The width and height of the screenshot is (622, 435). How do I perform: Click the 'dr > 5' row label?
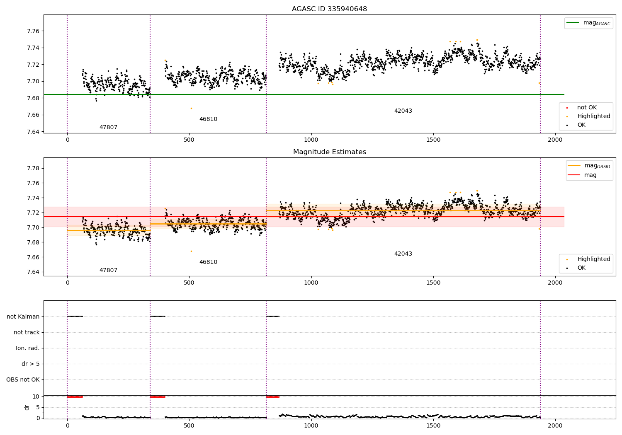tap(31, 364)
